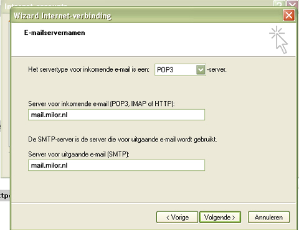Close the background Internet accounts window
Viewport: 299px width, 230px height.
pyautogui.click(x=293, y=4)
